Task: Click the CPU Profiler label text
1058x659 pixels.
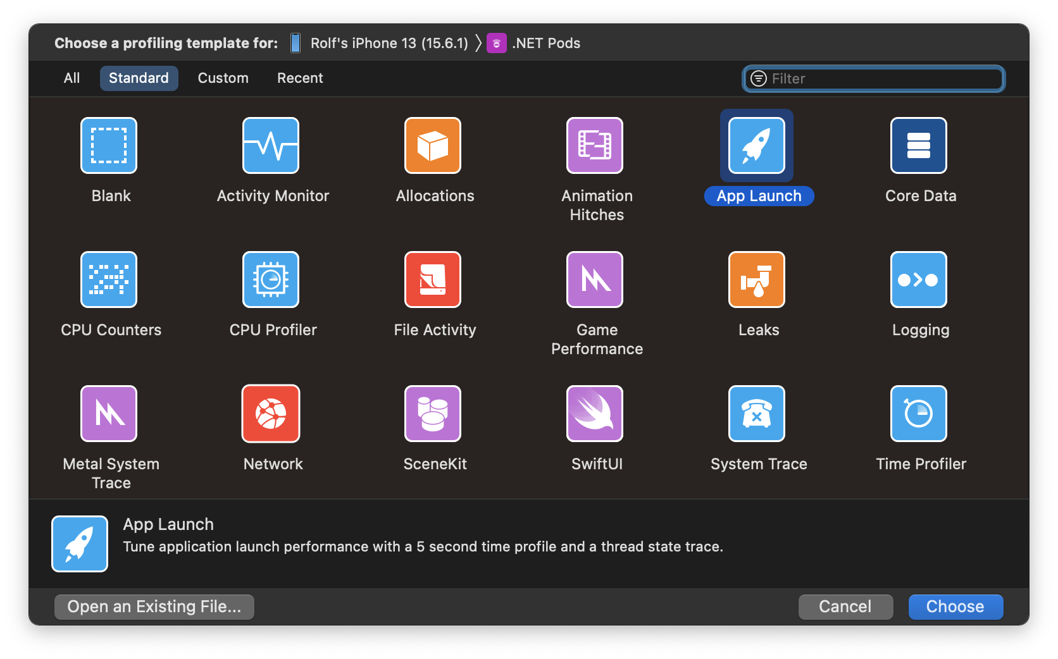Action: [x=273, y=330]
